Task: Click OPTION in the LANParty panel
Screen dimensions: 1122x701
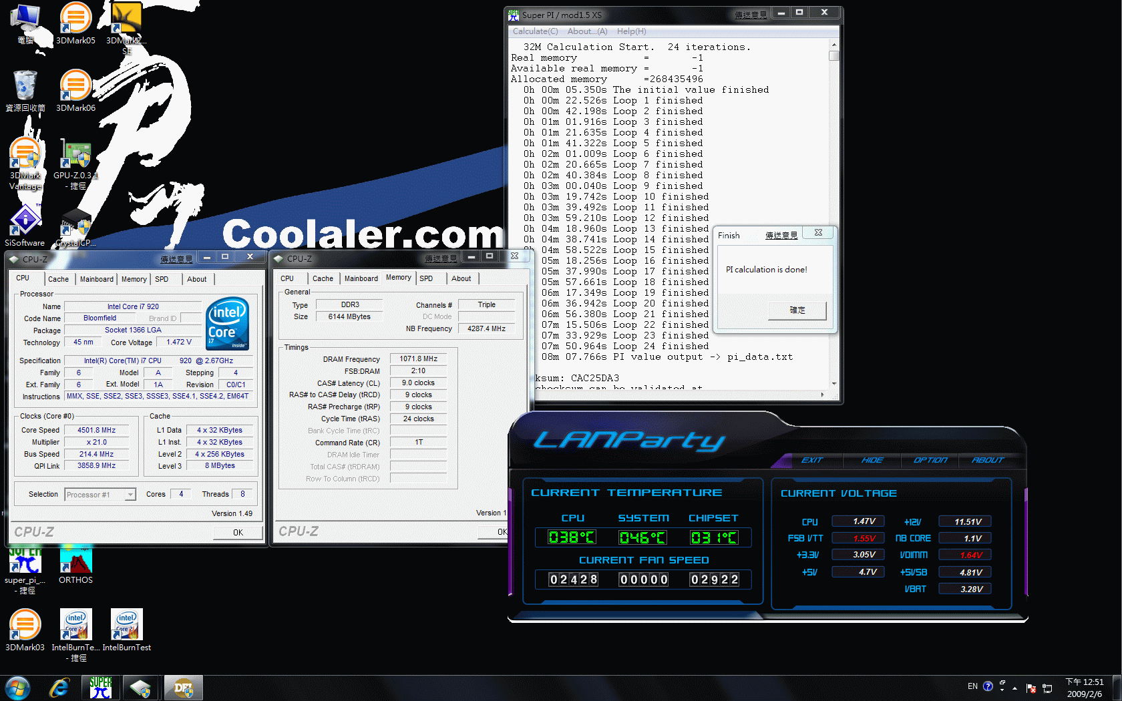Action: [930, 460]
